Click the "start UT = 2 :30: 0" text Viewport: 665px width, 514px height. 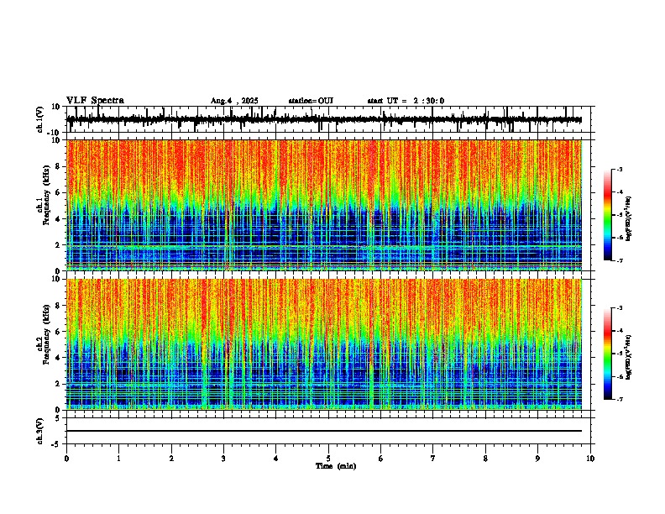point(406,101)
